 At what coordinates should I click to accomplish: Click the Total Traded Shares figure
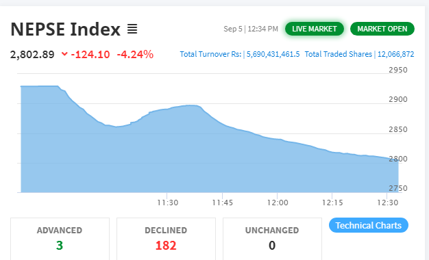pos(395,54)
